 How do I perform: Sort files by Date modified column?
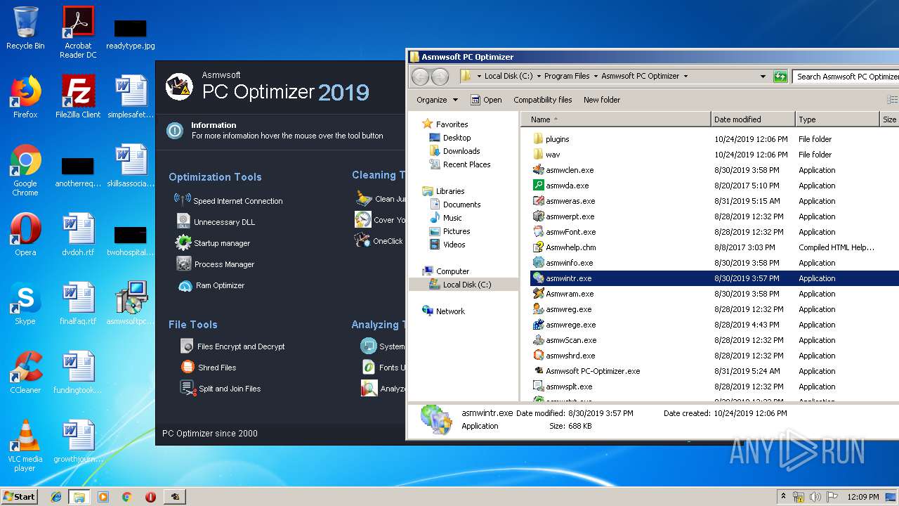point(753,119)
